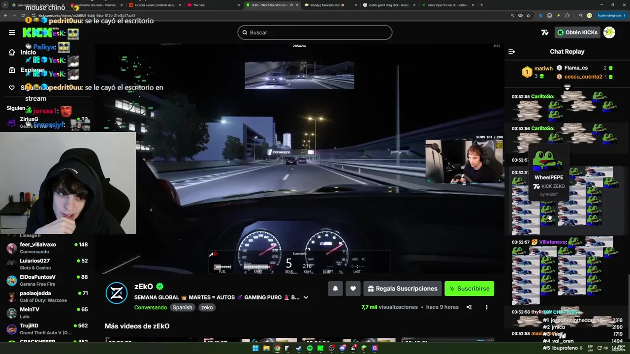Open feer_villalvaxo channel in sidebar
630x354 pixels.
(x=47, y=248)
